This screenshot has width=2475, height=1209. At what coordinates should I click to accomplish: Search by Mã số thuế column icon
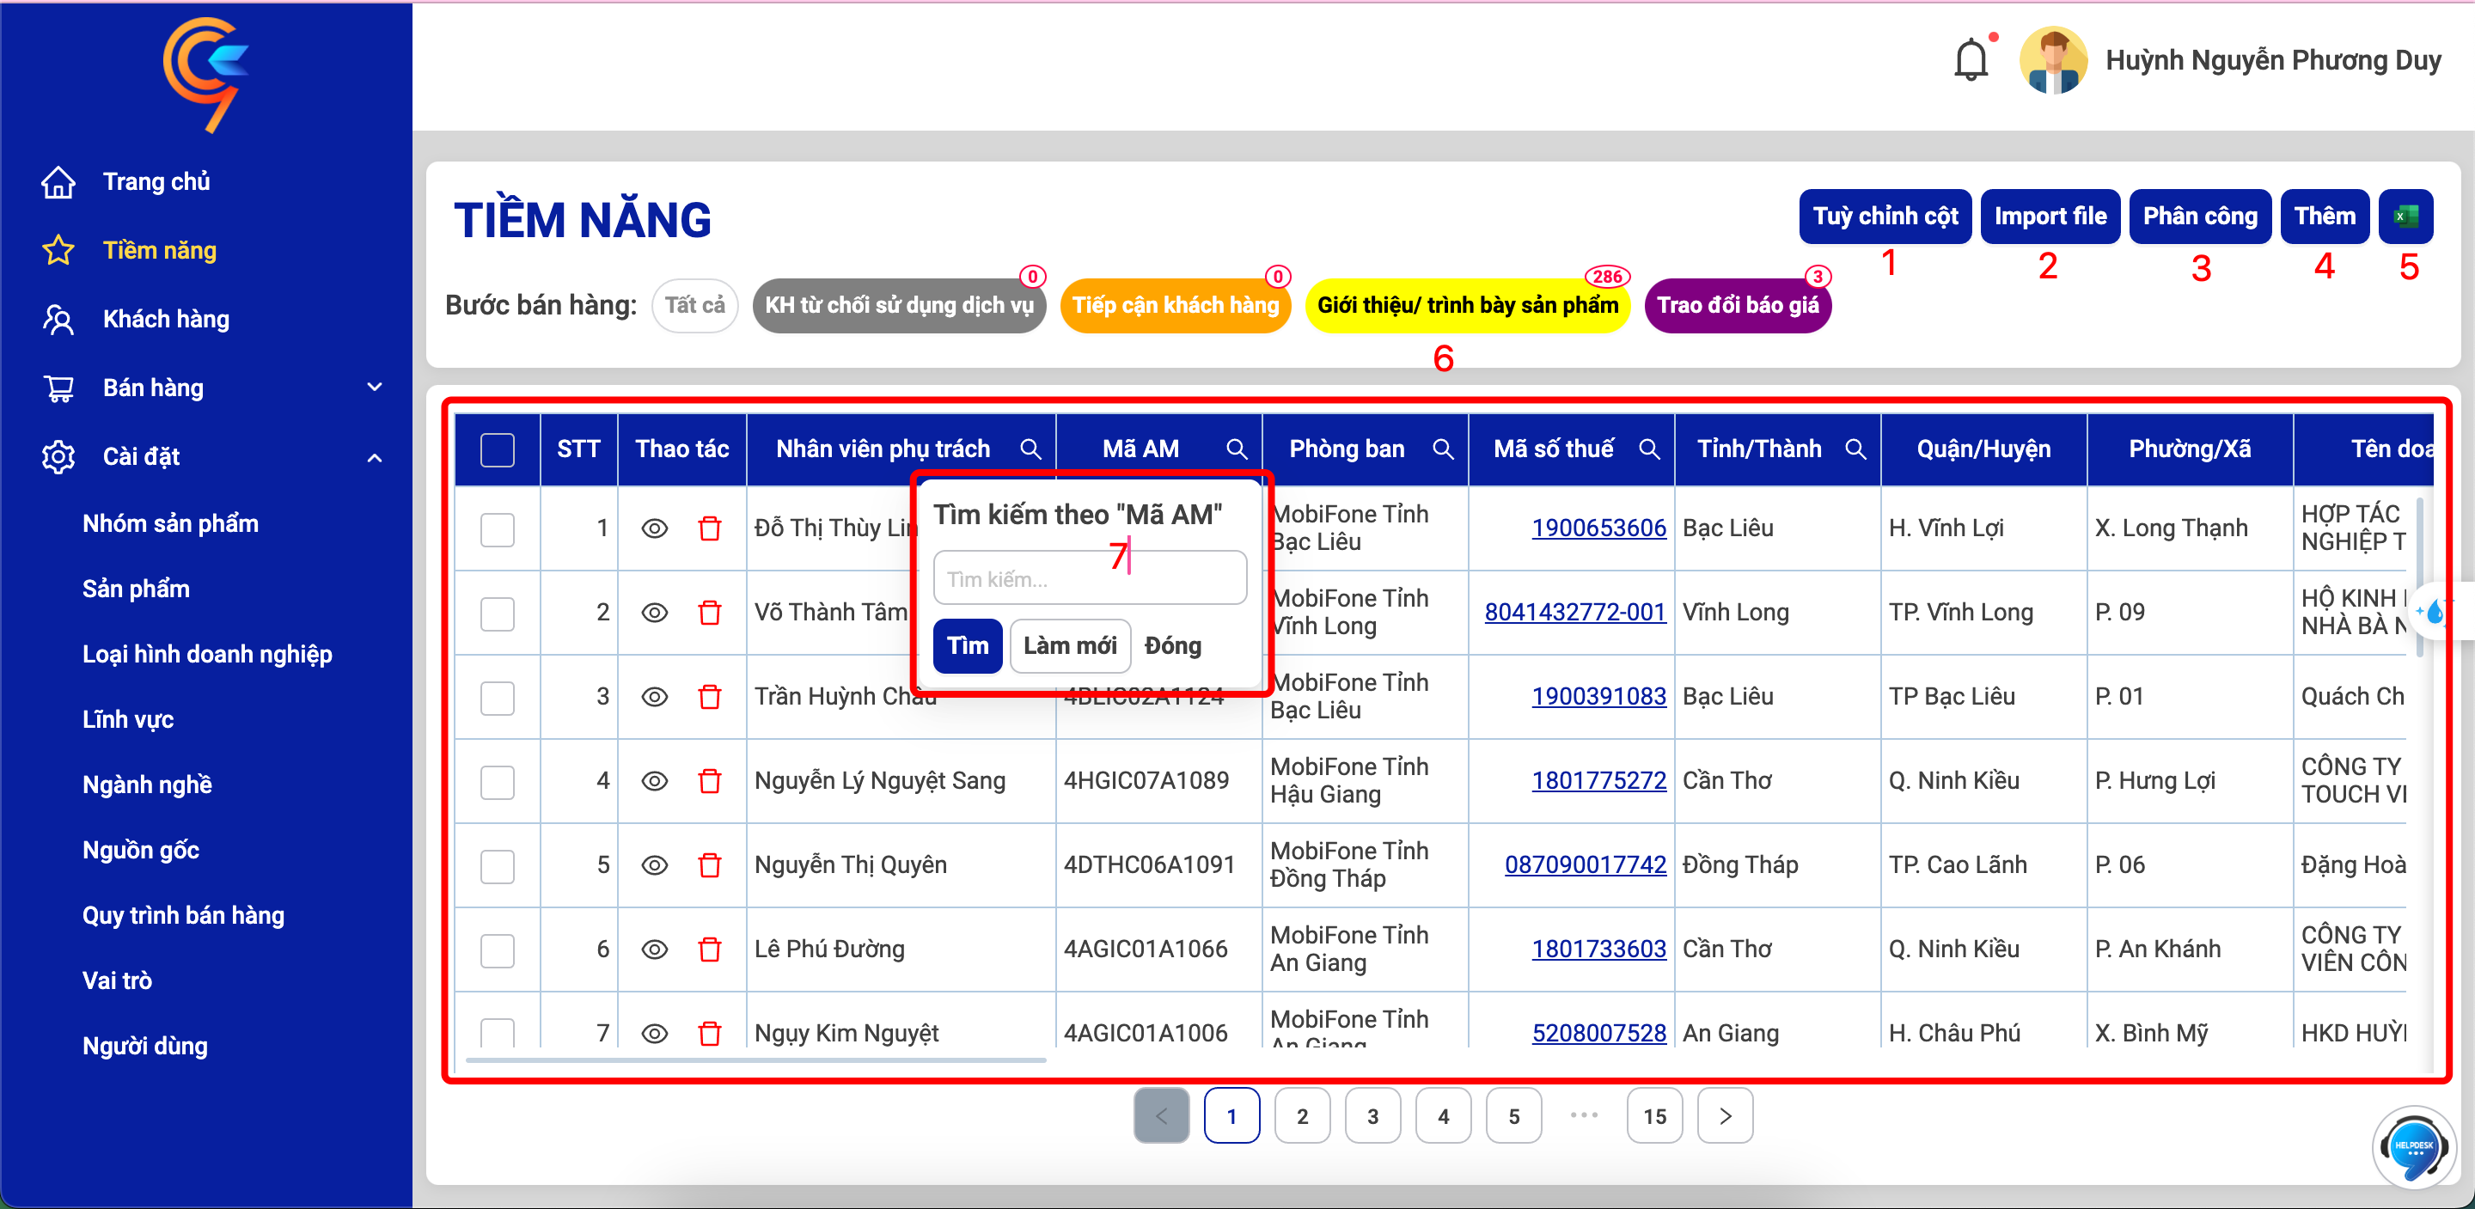pos(1649,449)
